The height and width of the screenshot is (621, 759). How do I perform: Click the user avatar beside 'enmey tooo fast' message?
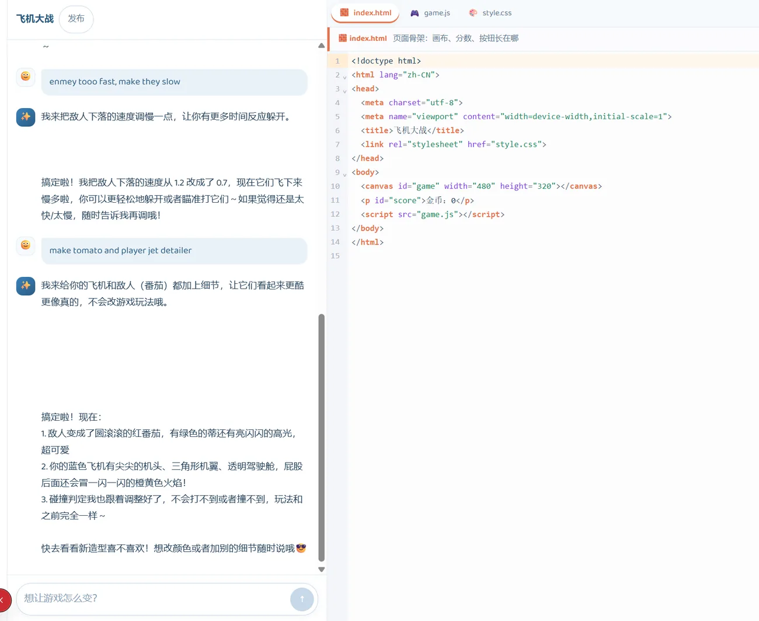point(26,77)
